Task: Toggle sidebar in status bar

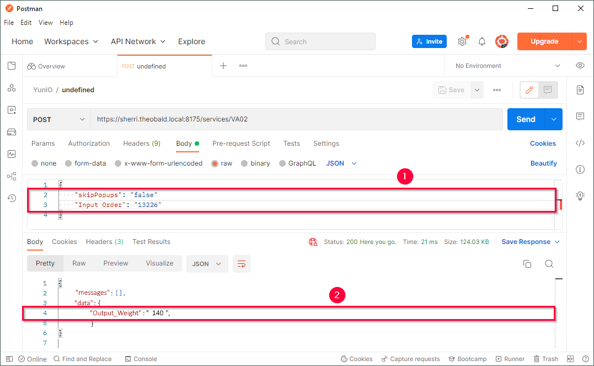Action: tap(9, 359)
